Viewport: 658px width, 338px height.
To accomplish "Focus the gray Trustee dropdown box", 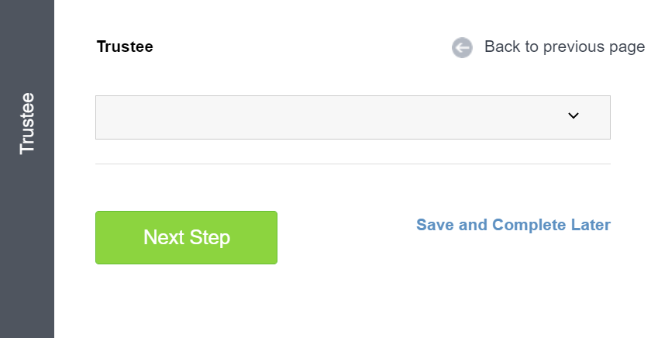I will [x=353, y=117].
